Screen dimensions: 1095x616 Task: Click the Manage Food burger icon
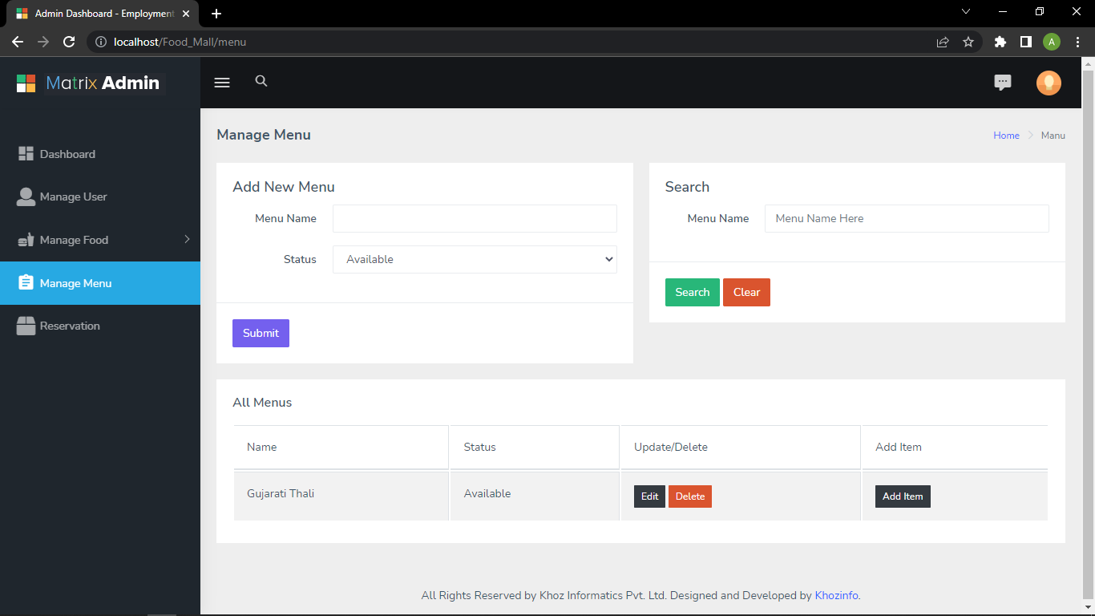[26, 240]
